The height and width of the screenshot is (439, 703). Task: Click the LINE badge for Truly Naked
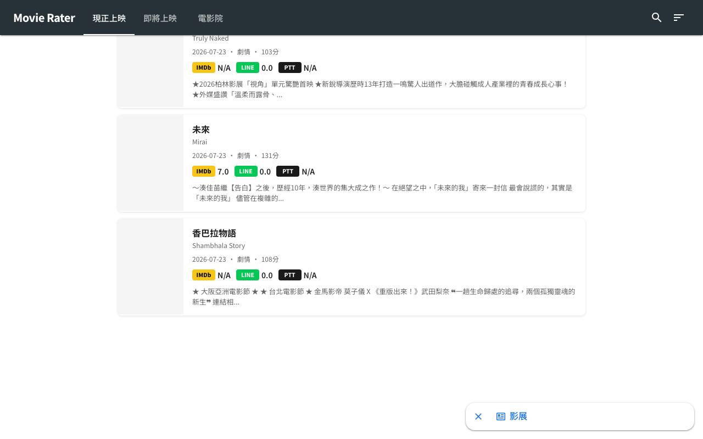coord(248,67)
